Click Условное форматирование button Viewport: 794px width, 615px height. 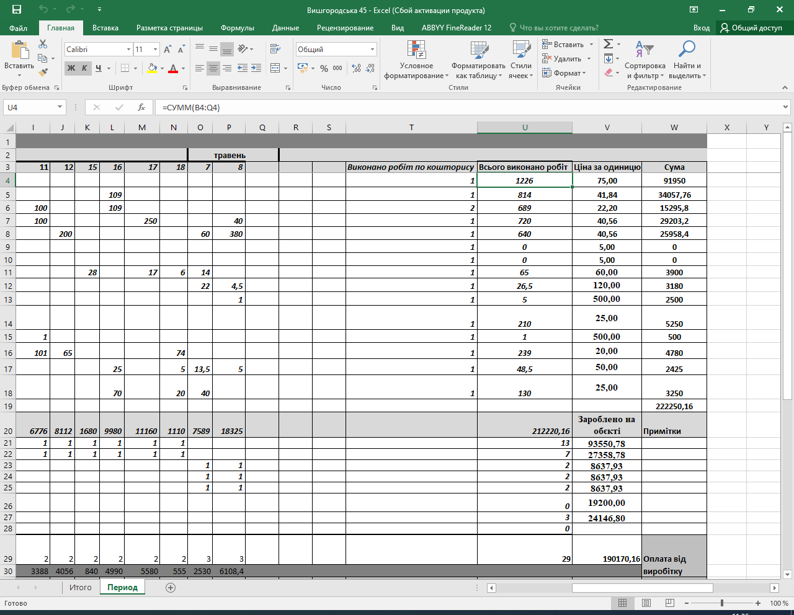coord(416,60)
